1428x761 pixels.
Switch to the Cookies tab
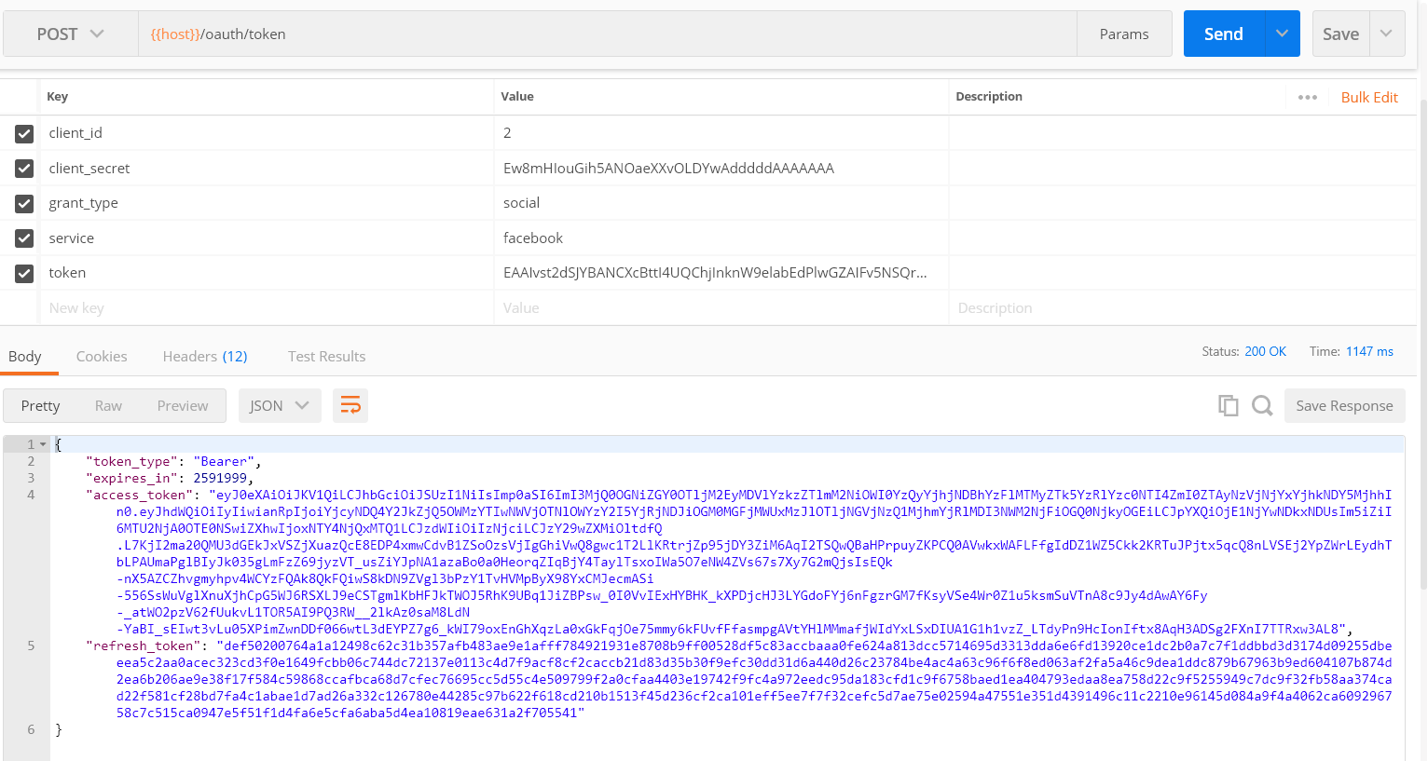tap(102, 356)
